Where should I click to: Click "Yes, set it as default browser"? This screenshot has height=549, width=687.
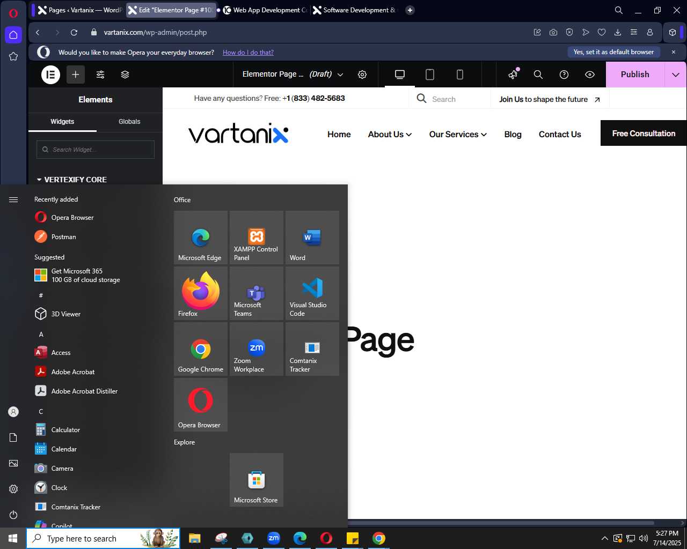coord(613,52)
